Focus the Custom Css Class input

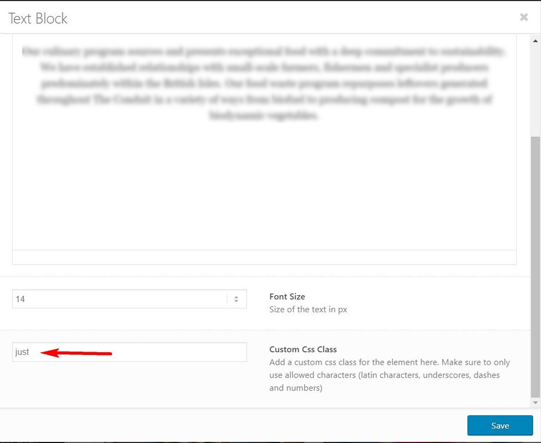pyautogui.click(x=130, y=352)
